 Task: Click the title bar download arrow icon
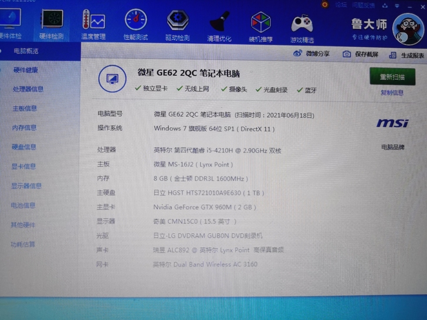pyautogui.click(x=385, y=5)
